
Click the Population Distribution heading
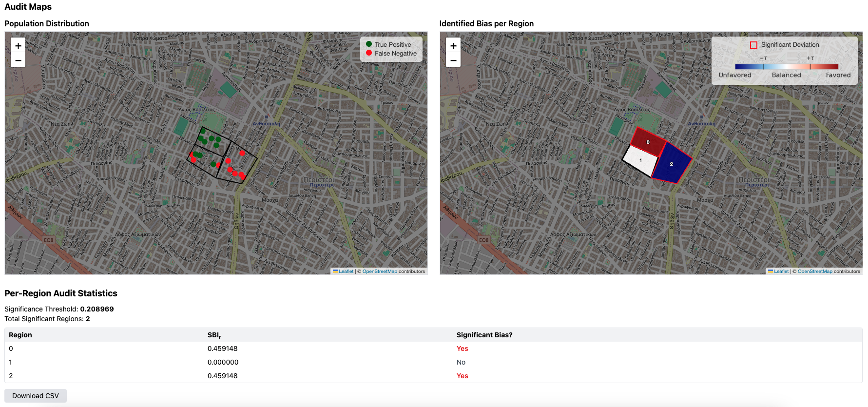coord(47,23)
